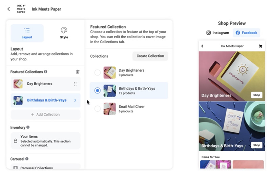Click Birthdays & Birth-Yays thumbnail in left panel

pyautogui.click(x=18, y=101)
